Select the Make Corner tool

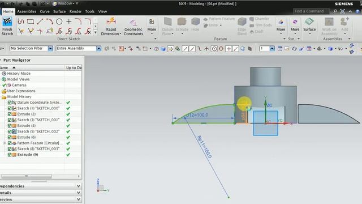40,31
